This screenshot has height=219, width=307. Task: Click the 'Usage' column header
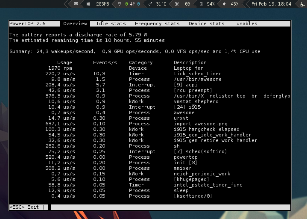[64, 62]
